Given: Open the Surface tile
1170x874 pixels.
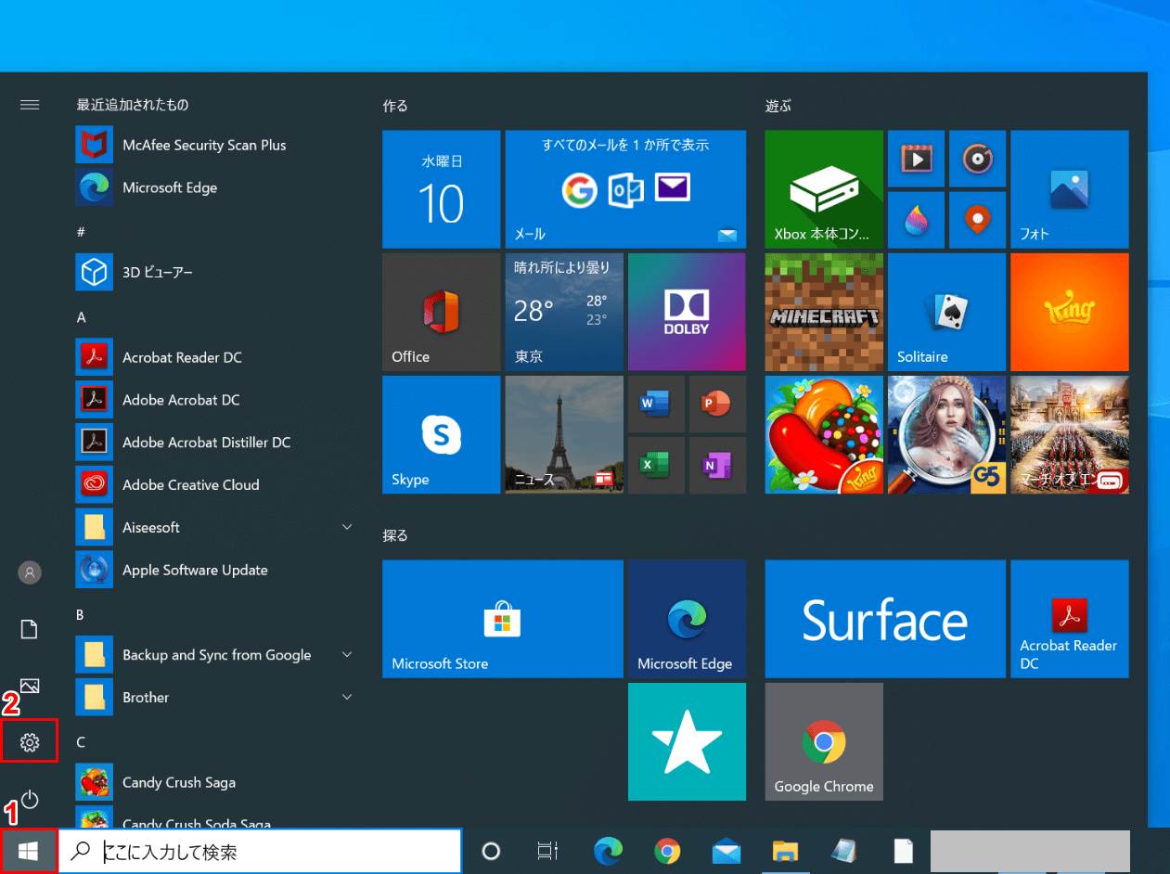Looking at the screenshot, I should coord(885,619).
